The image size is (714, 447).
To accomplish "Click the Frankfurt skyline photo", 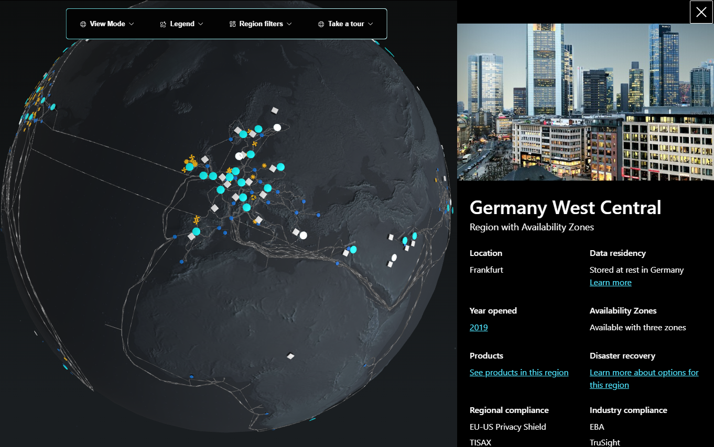I will tap(586, 102).
